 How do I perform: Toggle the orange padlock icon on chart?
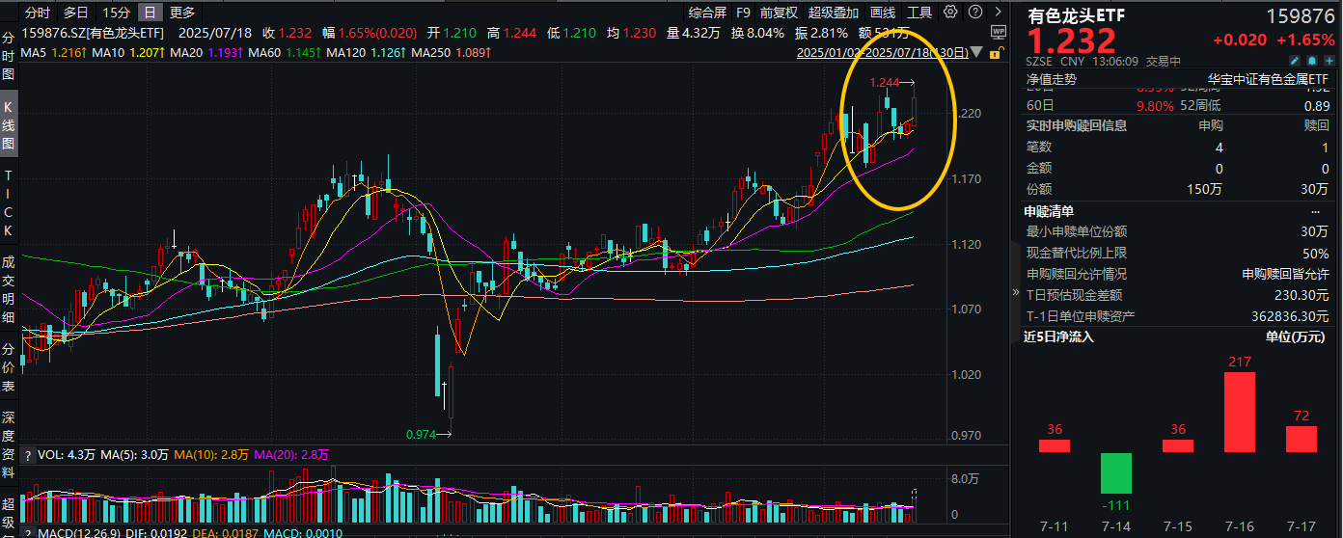[x=995, y=52]
